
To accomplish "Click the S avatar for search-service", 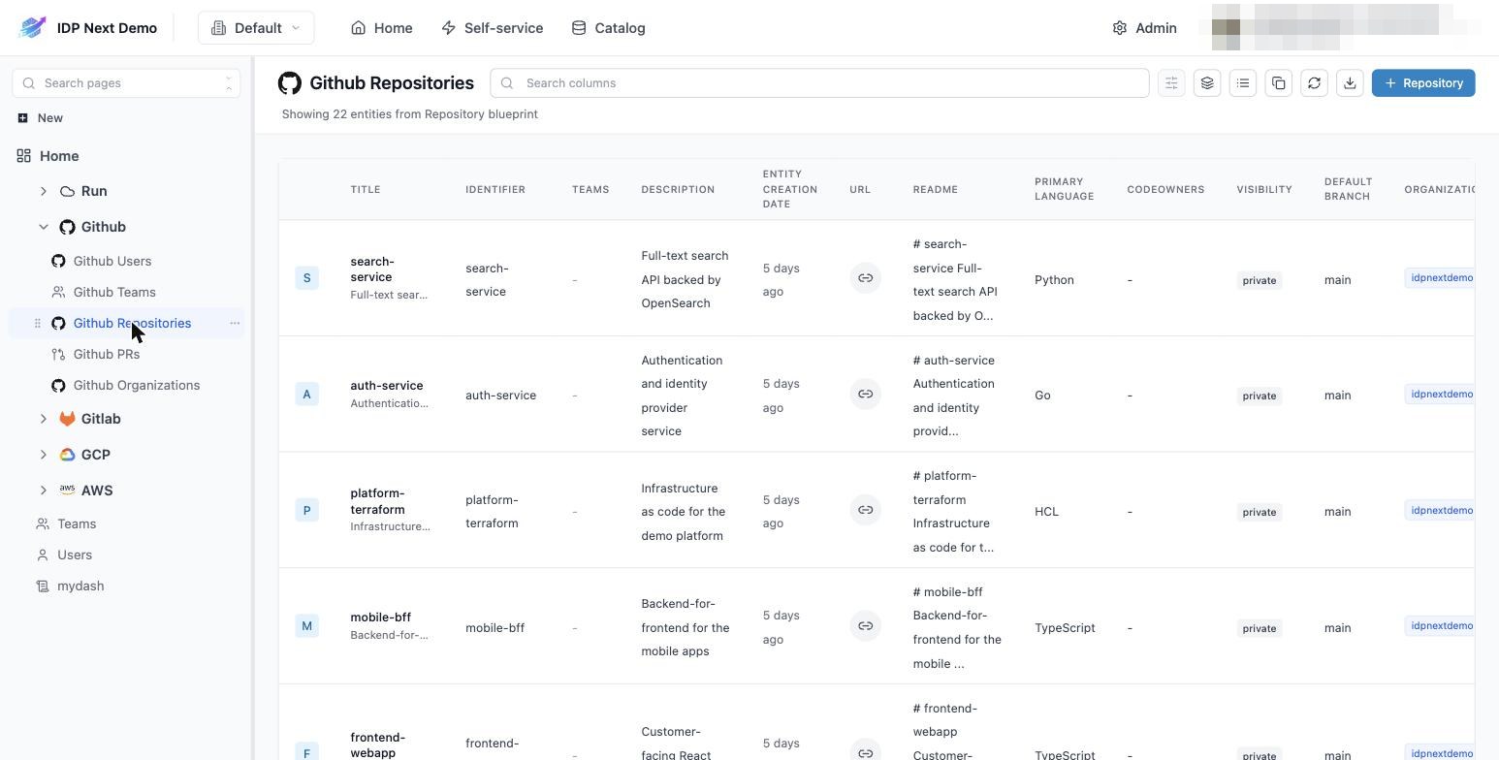I will coord(306,278).
